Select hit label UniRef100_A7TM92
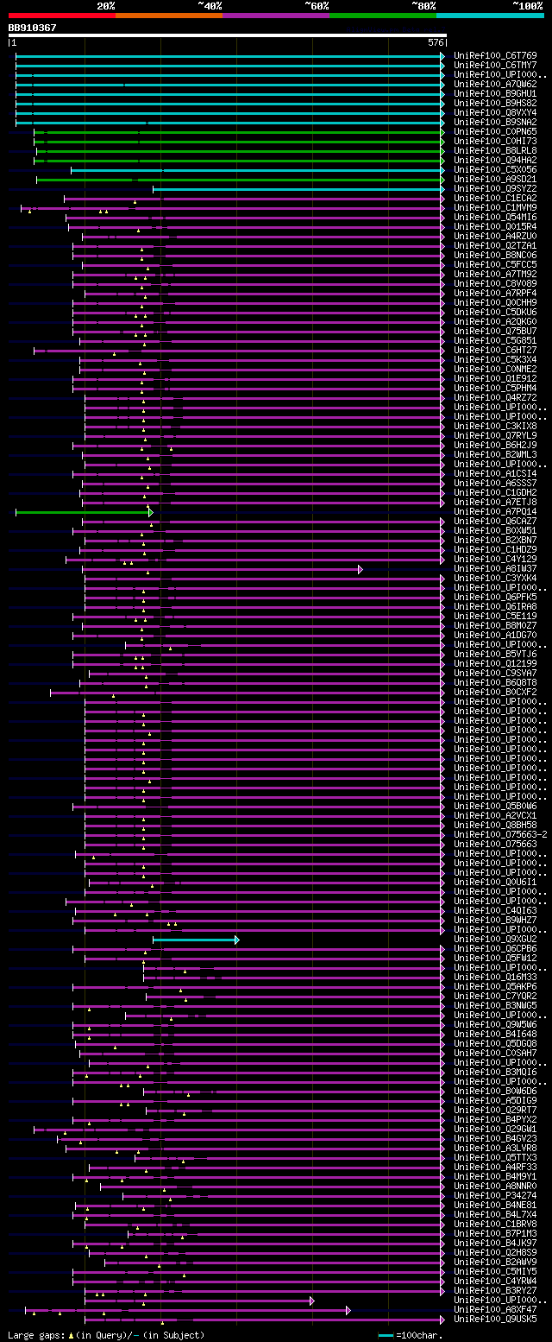This screenshot has height=1342, width=552. click(x=495, y=274)
